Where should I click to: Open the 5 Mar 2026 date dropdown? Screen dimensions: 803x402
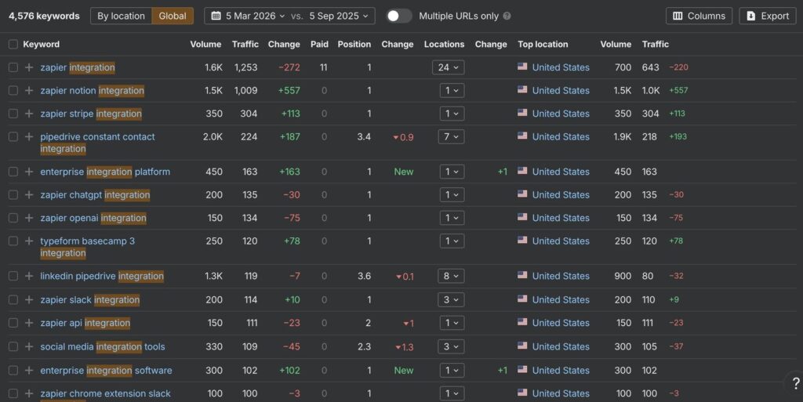click(249, 16)
